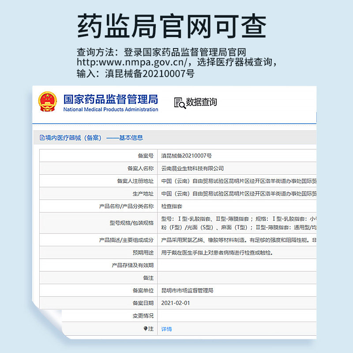This screenshot has height=353, width=353.
Task: Click the 国家药品监督管理局 site title
Action: tap(110, 99)
